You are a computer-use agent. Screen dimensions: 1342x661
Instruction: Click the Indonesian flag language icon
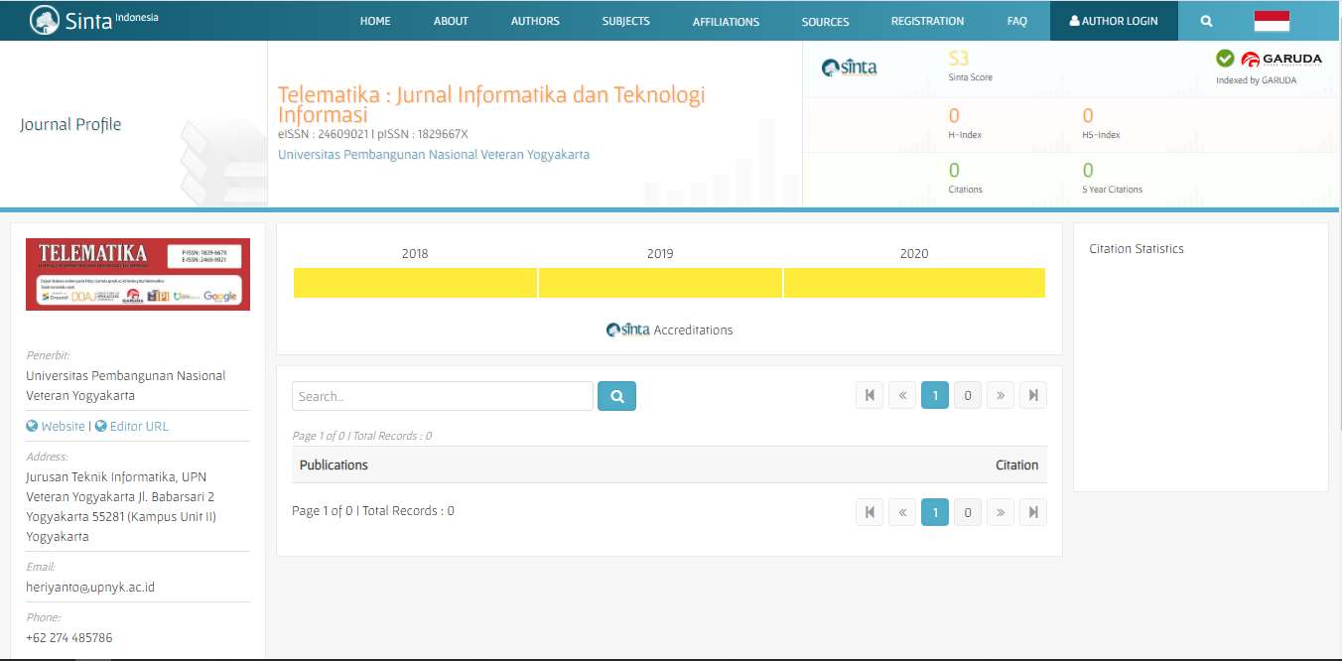[1272, 21]
